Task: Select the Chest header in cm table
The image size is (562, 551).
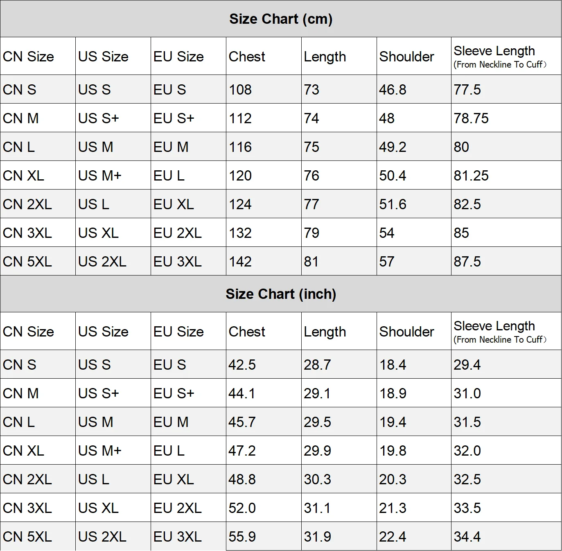Action: tap(247, 56)
